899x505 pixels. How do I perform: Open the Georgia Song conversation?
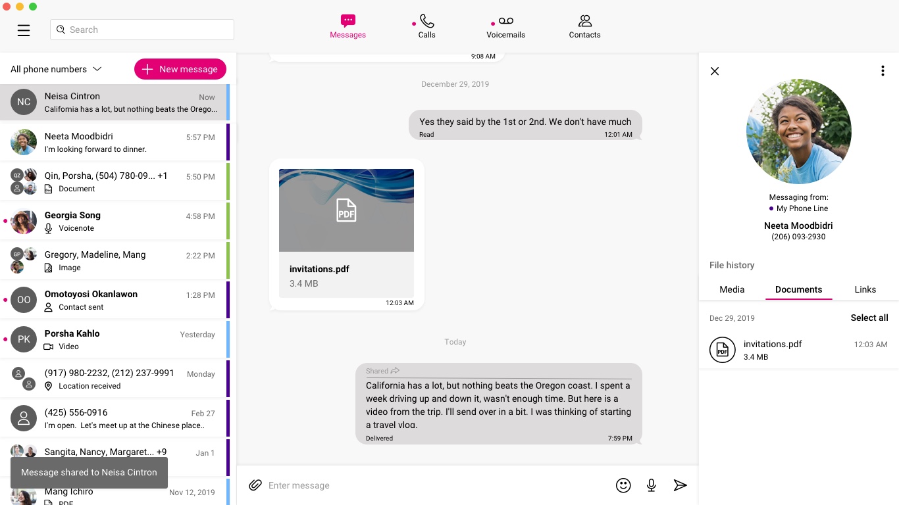[x=115, y=221]
